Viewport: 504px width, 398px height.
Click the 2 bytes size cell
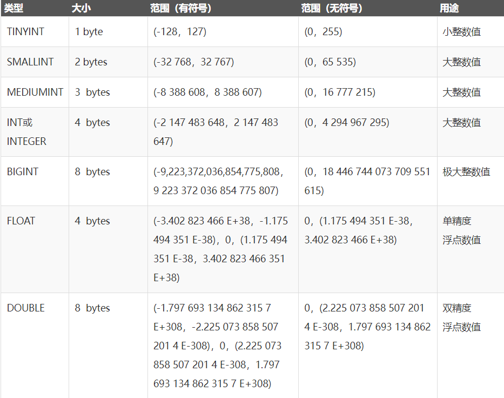(91, 62)
